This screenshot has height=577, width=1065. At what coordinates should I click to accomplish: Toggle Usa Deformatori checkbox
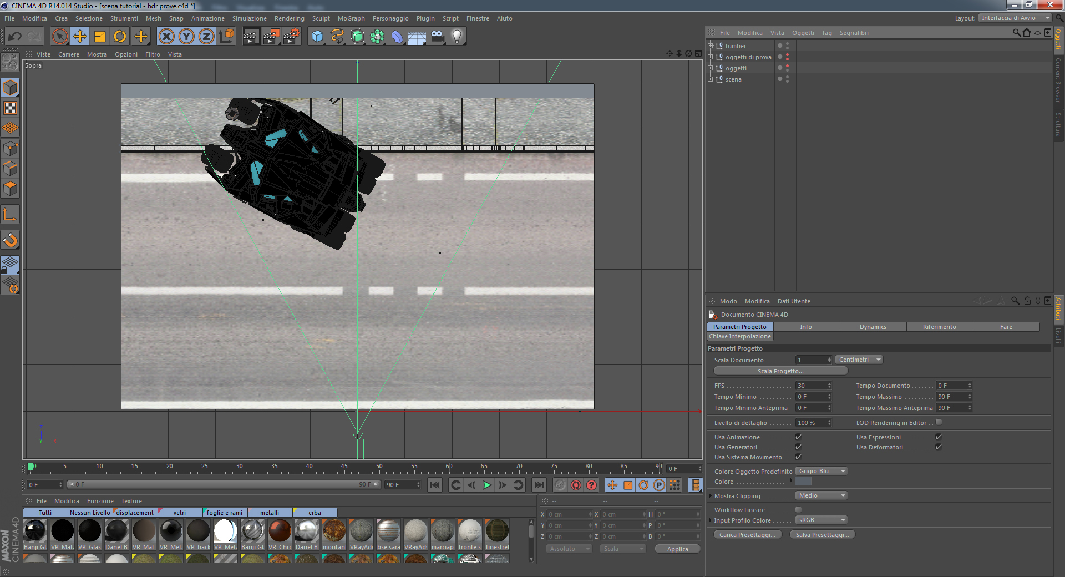939,447
